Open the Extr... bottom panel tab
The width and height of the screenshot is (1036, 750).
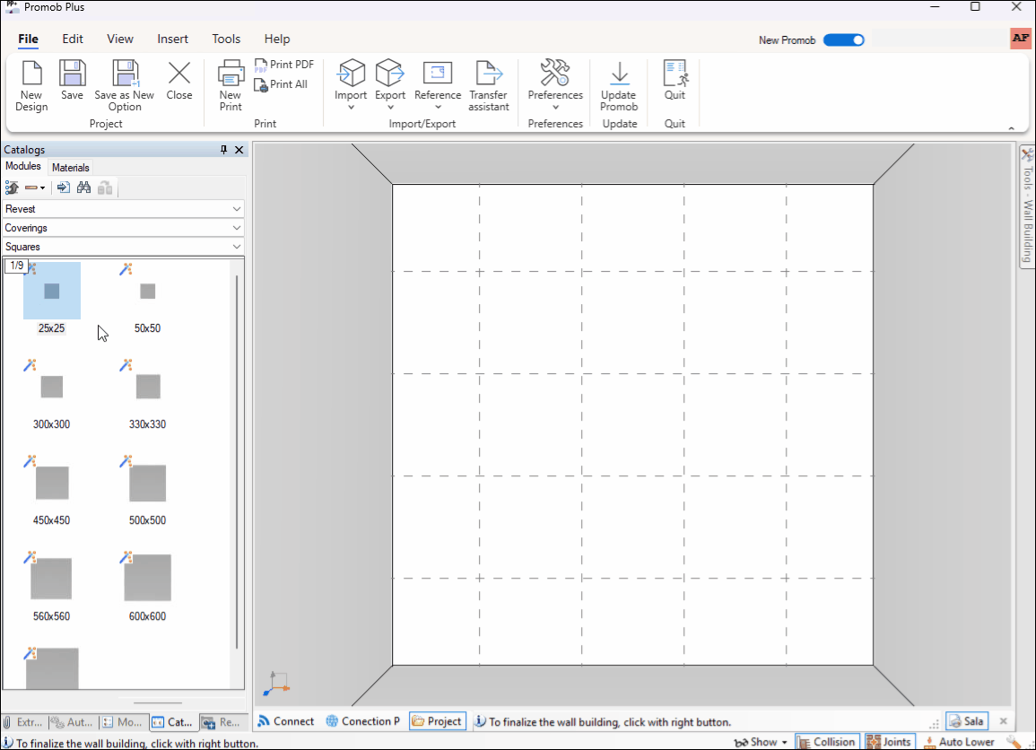pyautogui.click(x=24, y=722)
